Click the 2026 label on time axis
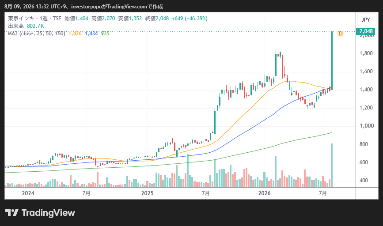 (264, 193)
